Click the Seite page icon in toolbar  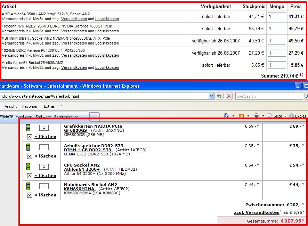(x=270, y=116)
